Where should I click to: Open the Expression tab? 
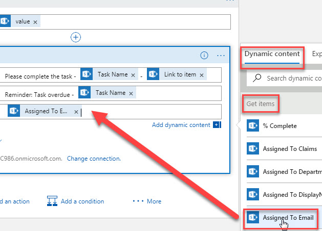(316, 54)
